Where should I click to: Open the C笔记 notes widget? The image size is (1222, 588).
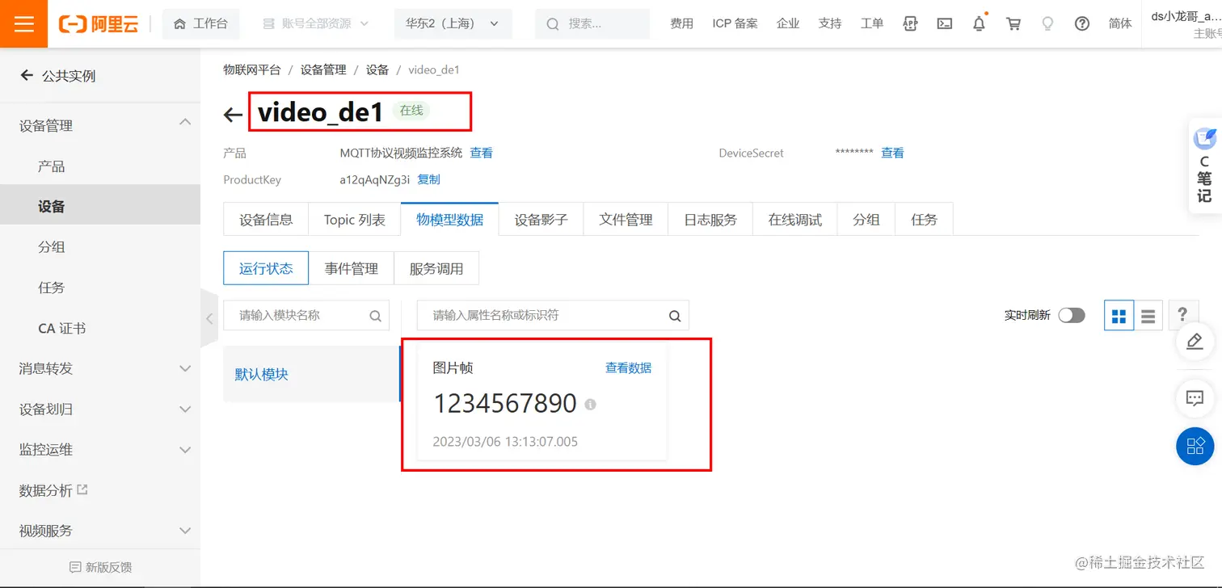click(1204, 166)
